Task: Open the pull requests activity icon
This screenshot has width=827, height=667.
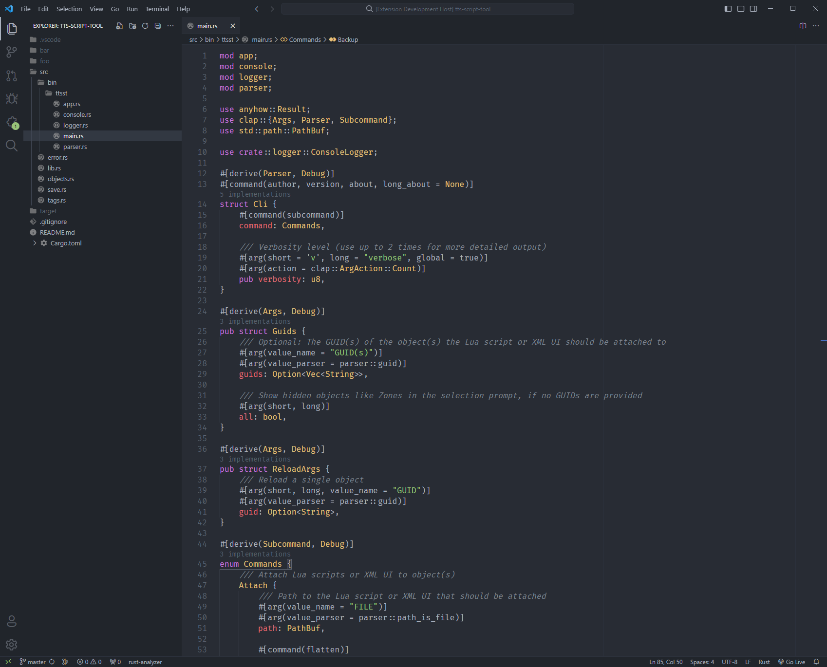Action: point(12,75)
